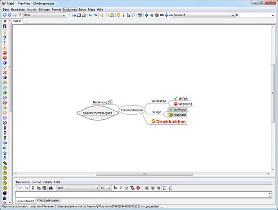Image resolution: width=278 pixels, height=210 pixels.
Task: Add the black bomb icon from sidebar
Action: pyautogui.click(x=5, y=193)
